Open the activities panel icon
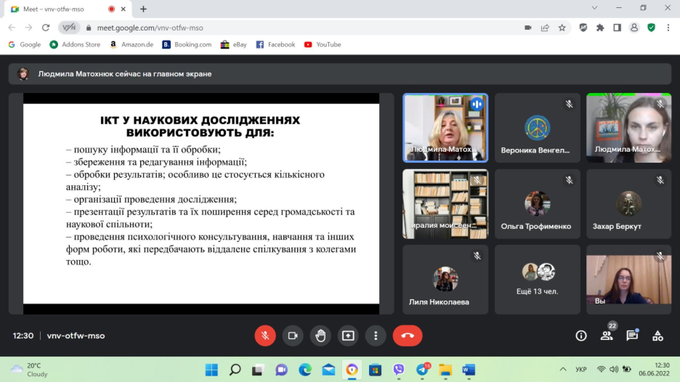 coord(658,336)
